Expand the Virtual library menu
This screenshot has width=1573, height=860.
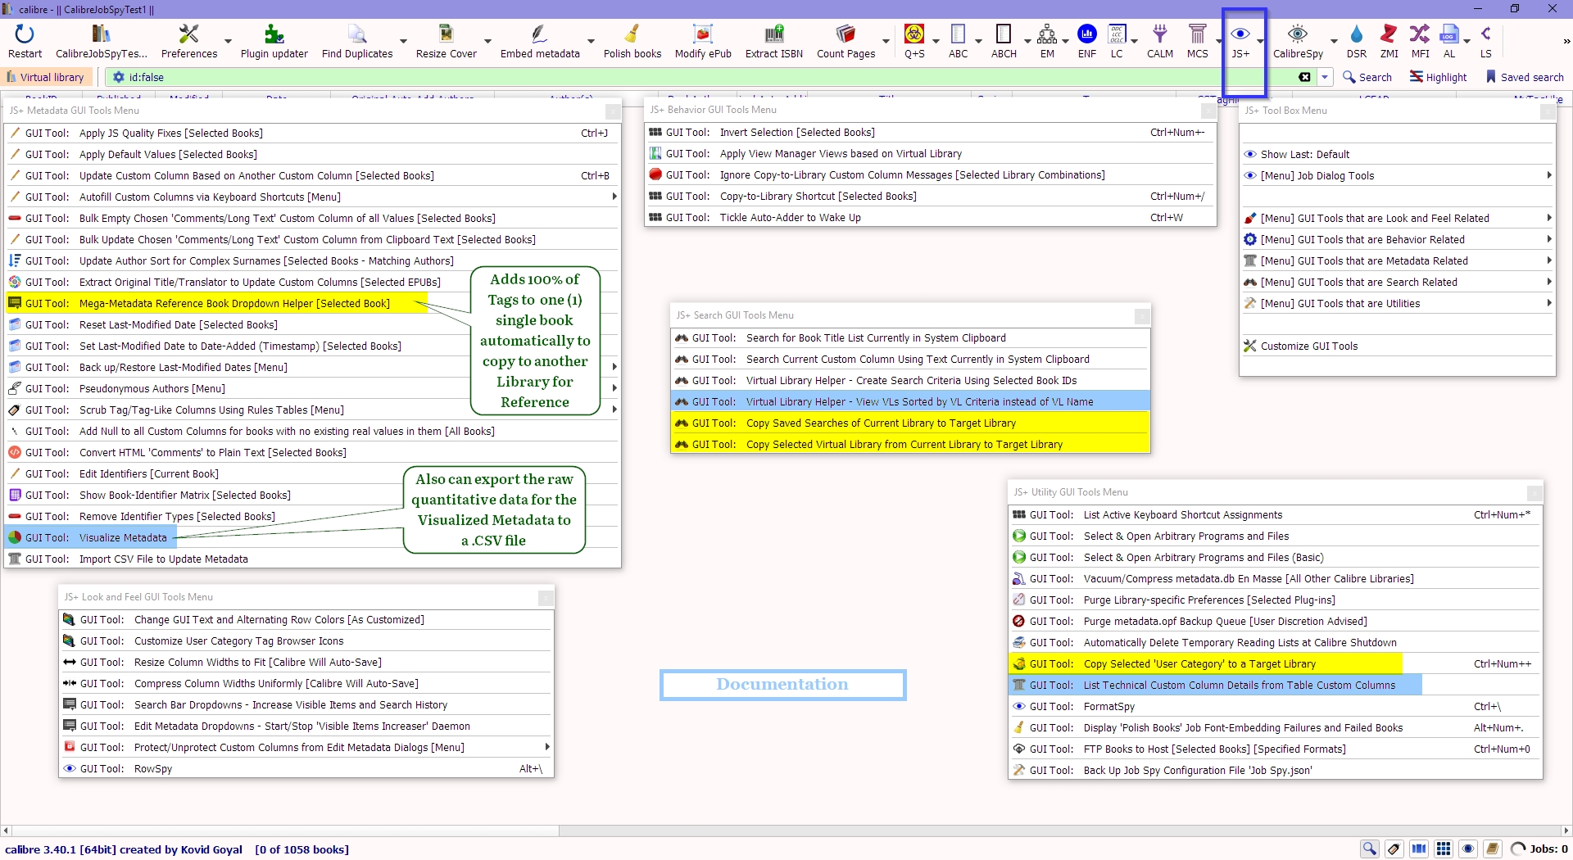pyautogui.click(x=45, y=77)
